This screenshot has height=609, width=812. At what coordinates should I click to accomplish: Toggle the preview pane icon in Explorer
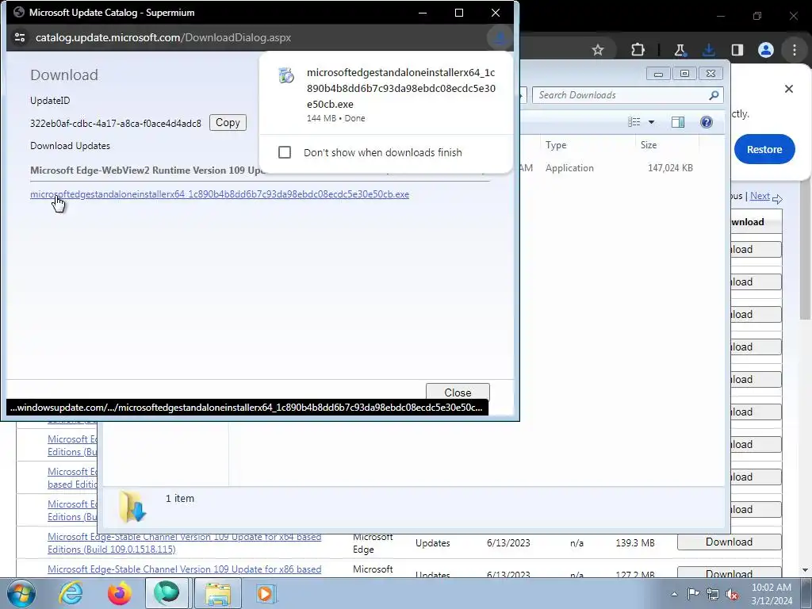677,121
